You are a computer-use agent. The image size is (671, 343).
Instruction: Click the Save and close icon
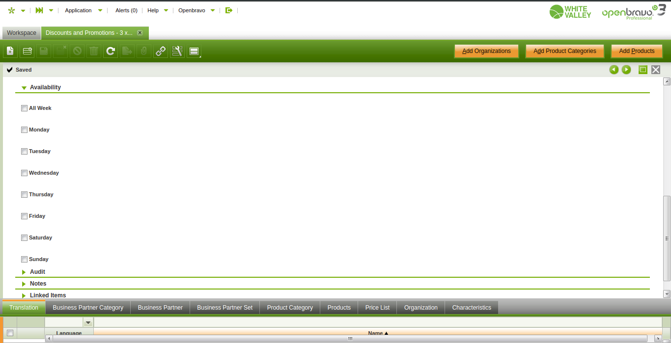(60, 51)
